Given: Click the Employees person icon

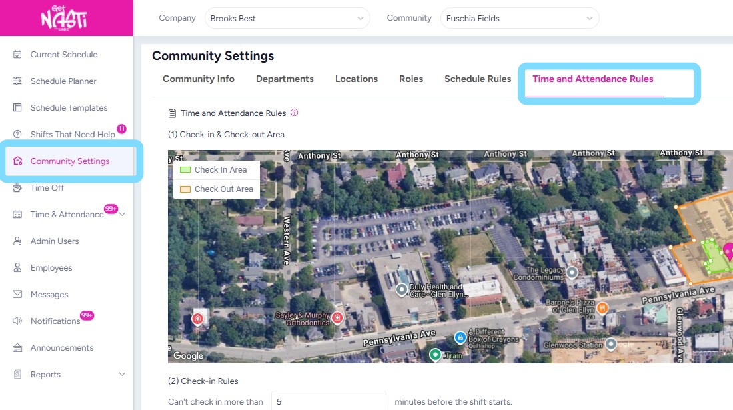Looking at the screenshot, I should [x=17, y=267].
